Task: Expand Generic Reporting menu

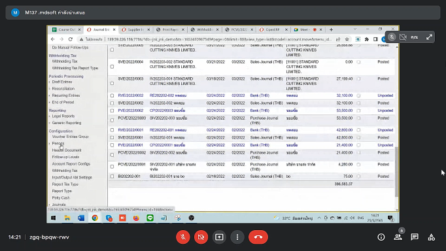Action: [x=67, y=123]
